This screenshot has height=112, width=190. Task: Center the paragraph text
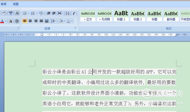point(30,21)
